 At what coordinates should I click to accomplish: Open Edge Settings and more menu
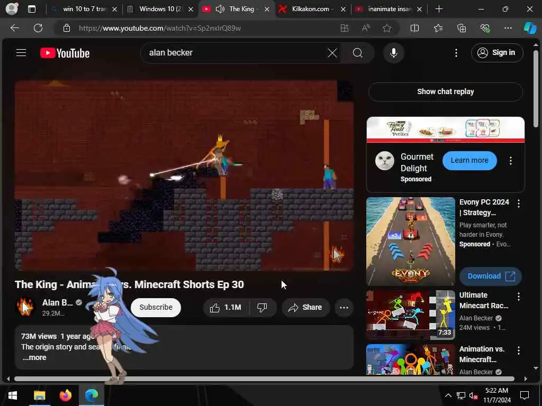coord(508,28)
